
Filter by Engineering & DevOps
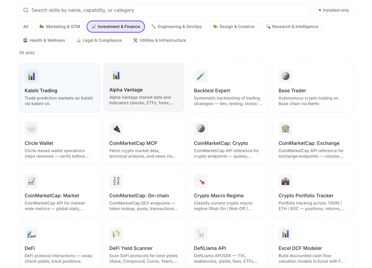tap(177, 27)
